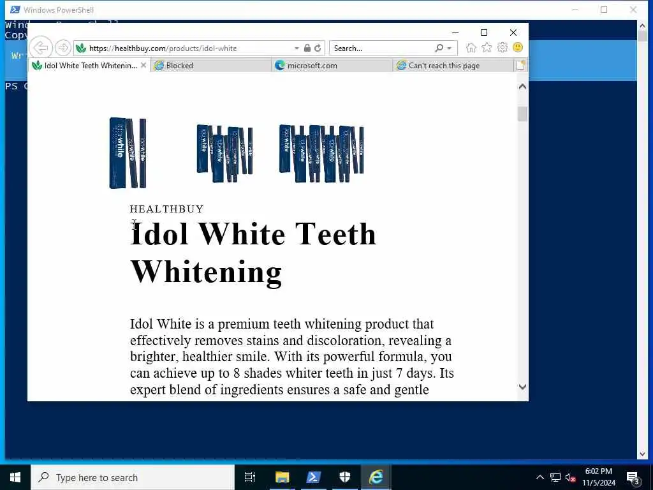Open the Home page icon
The height and width of the screenshot is (490, 653).
pyautogui.click(x=471, y=48)
